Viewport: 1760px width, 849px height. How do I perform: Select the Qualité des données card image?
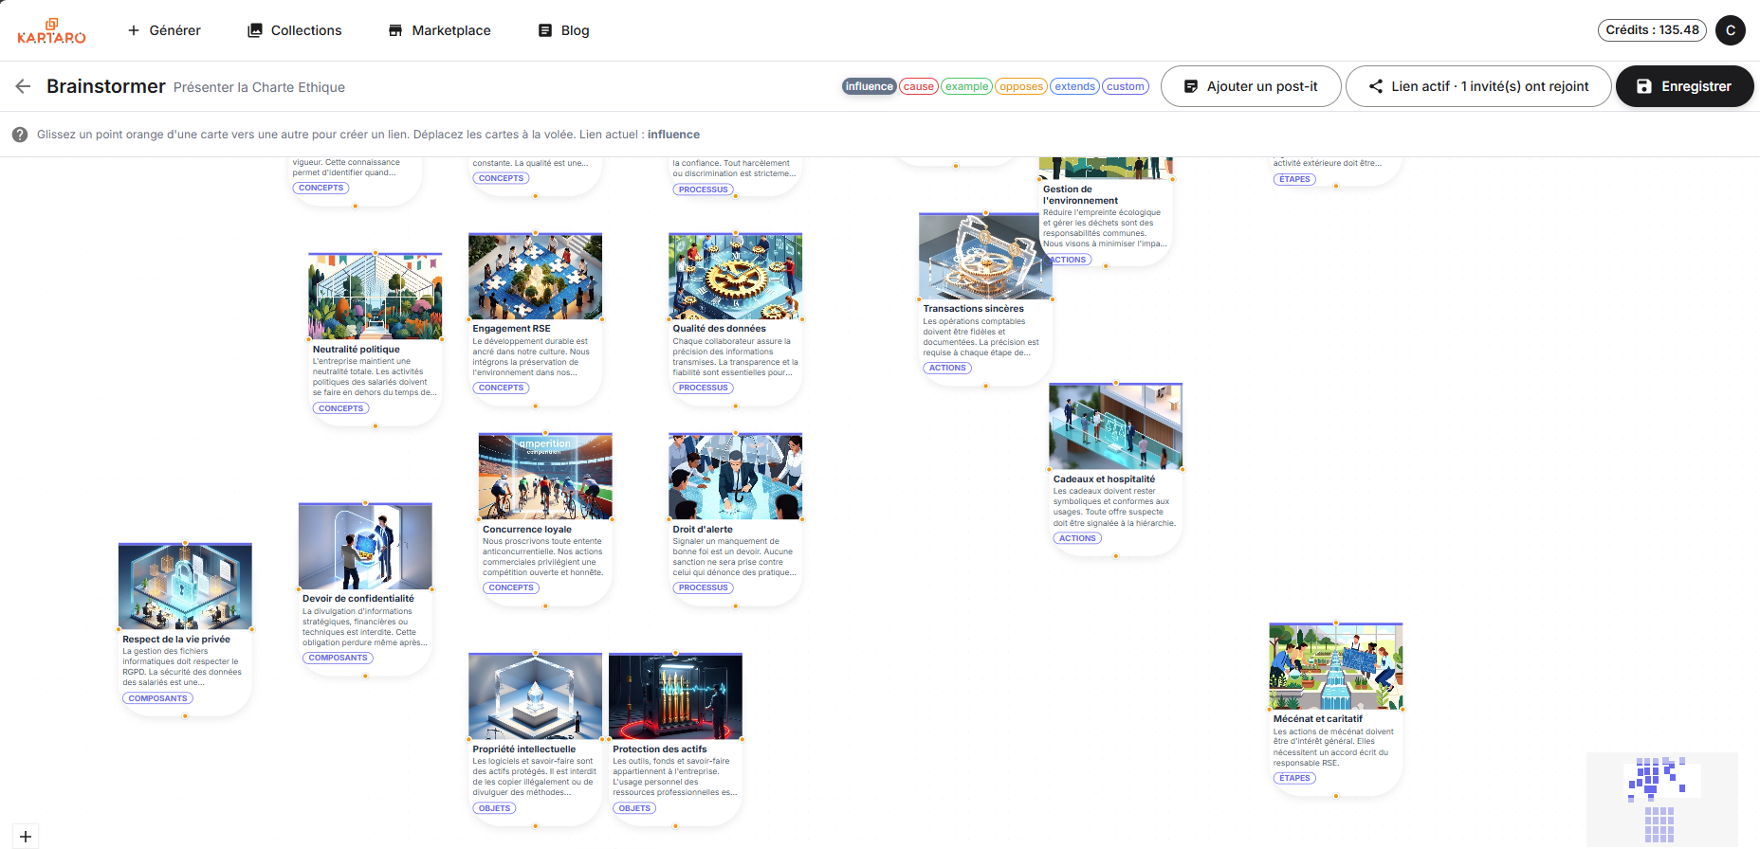click(x=735, y=276)
